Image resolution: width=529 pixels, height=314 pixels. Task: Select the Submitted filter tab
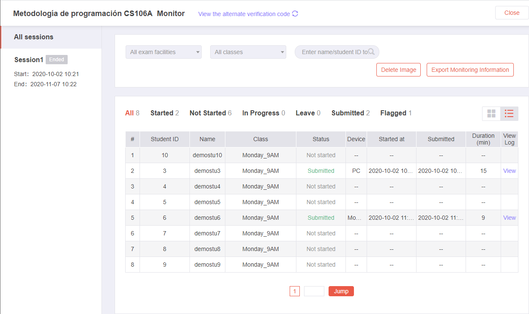pyautogui.click(x=351, y=113)
